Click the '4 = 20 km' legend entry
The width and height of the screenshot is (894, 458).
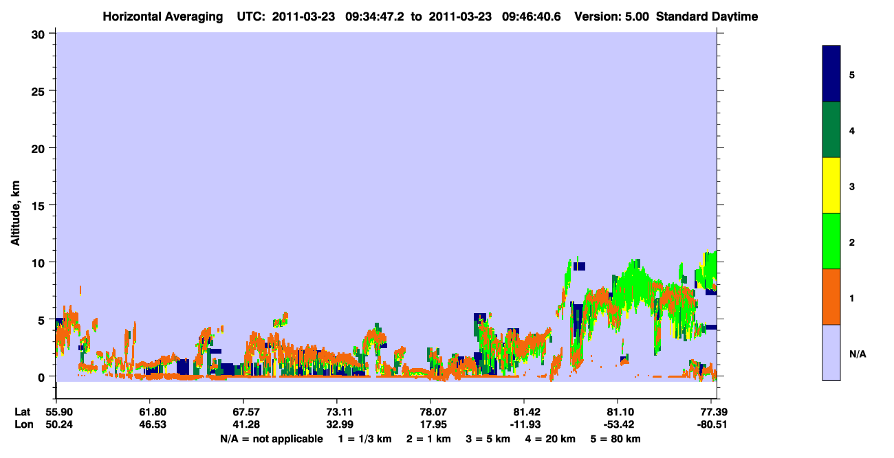[552, 439]
